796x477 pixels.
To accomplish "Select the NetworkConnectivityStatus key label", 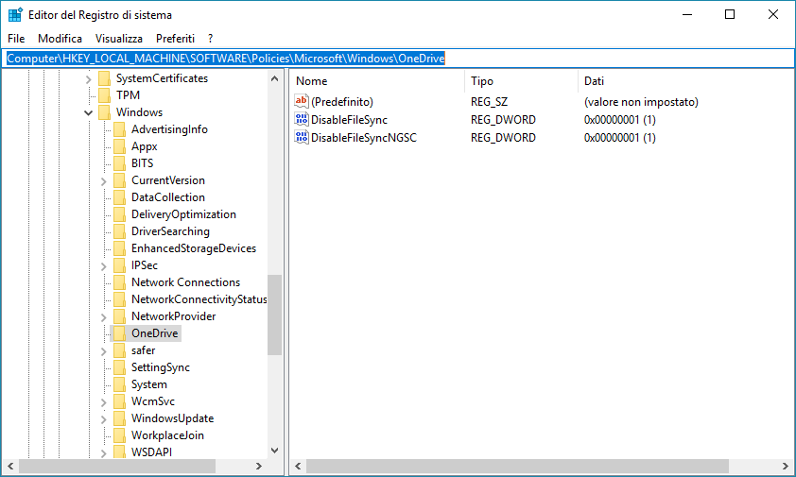I will point(199,299).
